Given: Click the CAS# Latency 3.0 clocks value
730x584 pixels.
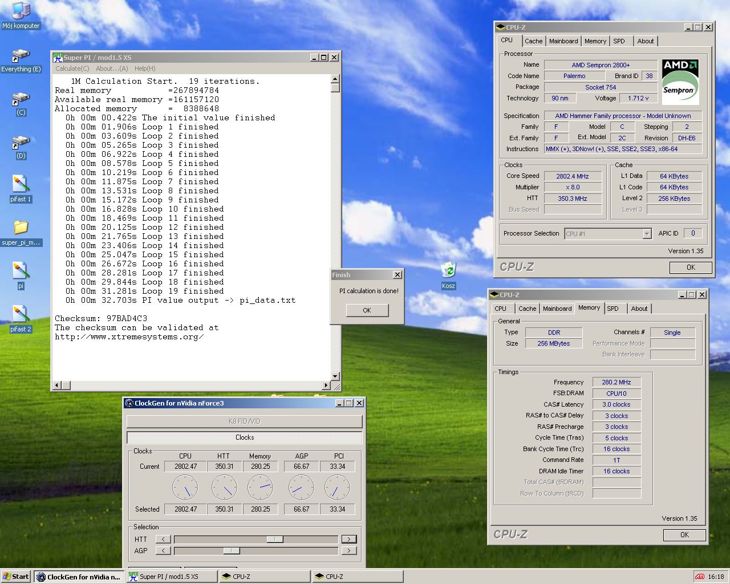Looking at the screenshot, I should [616, 404].
